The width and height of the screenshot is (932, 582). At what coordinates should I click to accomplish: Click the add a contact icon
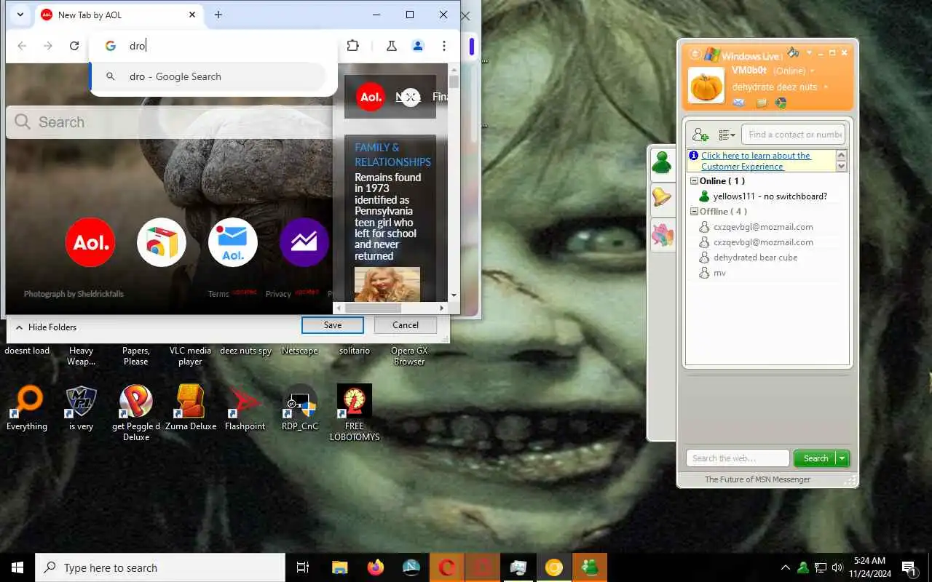[700, 135]
